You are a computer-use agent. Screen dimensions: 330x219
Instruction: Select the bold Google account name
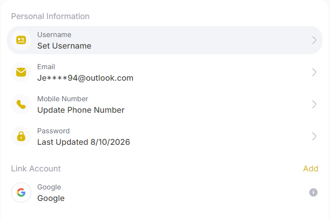51,198
